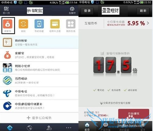Screen dimensions: 153x131
Task: Open the 余额宝 money bag shortcut icon
Action: 8,24
